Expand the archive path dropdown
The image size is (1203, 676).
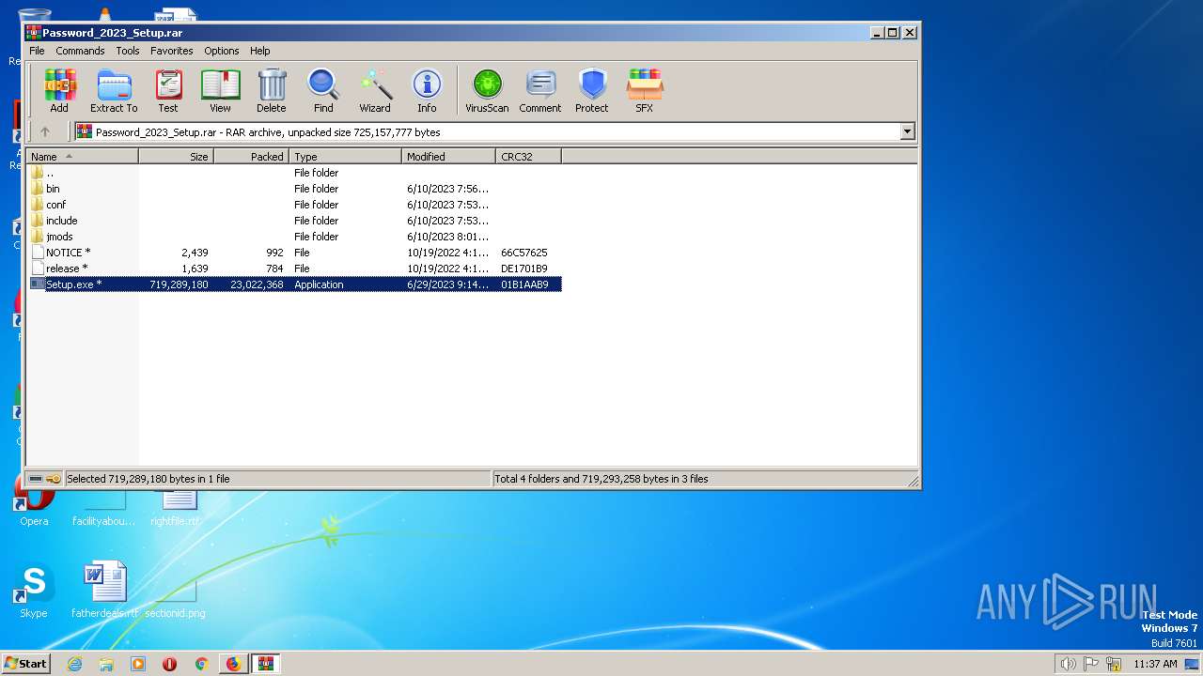[907, 132]
